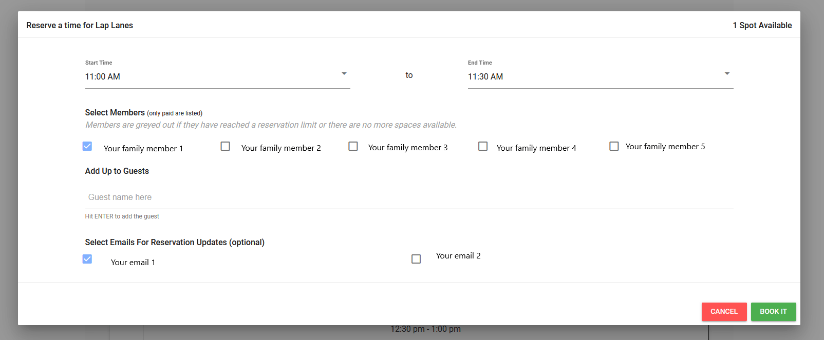The width and height of the screenshot is (824, 340).
Task: Check the family member 5 checkbox
Action: coord(614,147)
